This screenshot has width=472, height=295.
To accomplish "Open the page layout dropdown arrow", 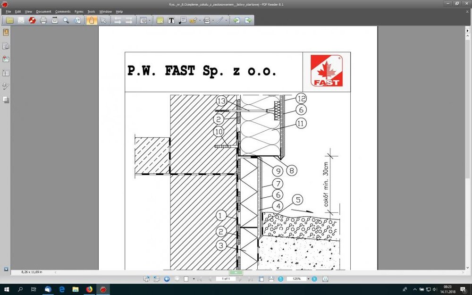I will (x=194, y=279).
